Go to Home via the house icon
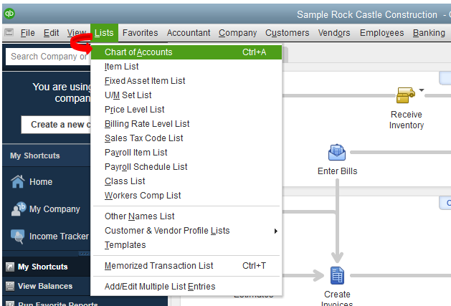This screenshot has width=451, height=306. click(x=17, y=181)
